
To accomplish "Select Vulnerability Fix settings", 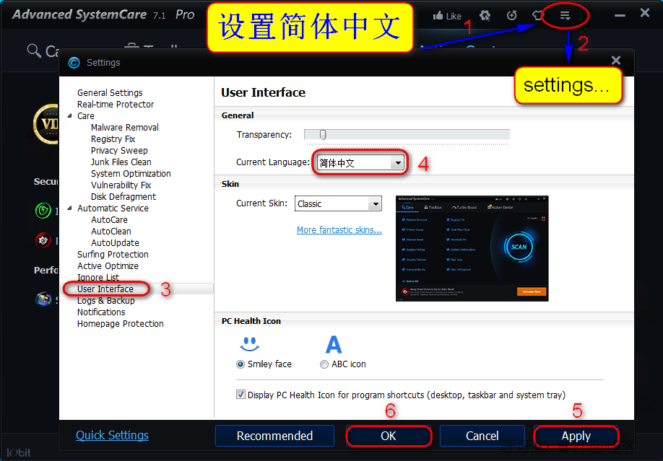I will tap(121, 185).
